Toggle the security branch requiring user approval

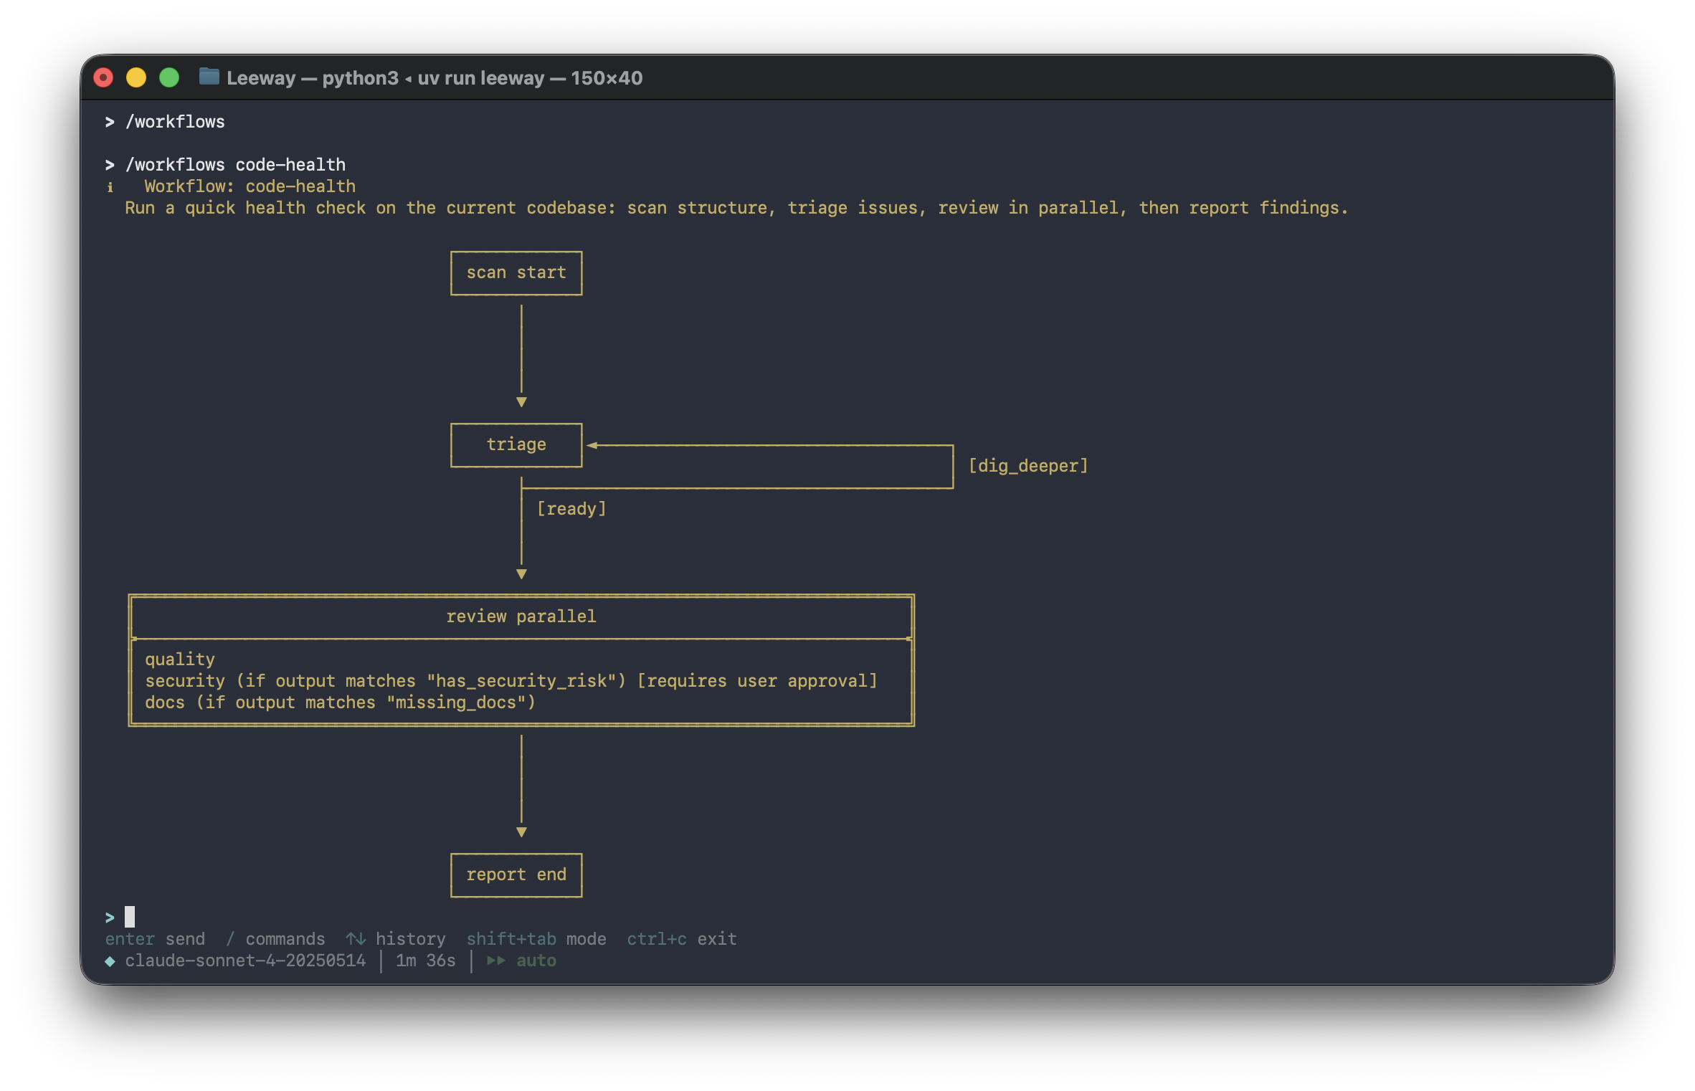pyautogui.click(x=511, y=680)
